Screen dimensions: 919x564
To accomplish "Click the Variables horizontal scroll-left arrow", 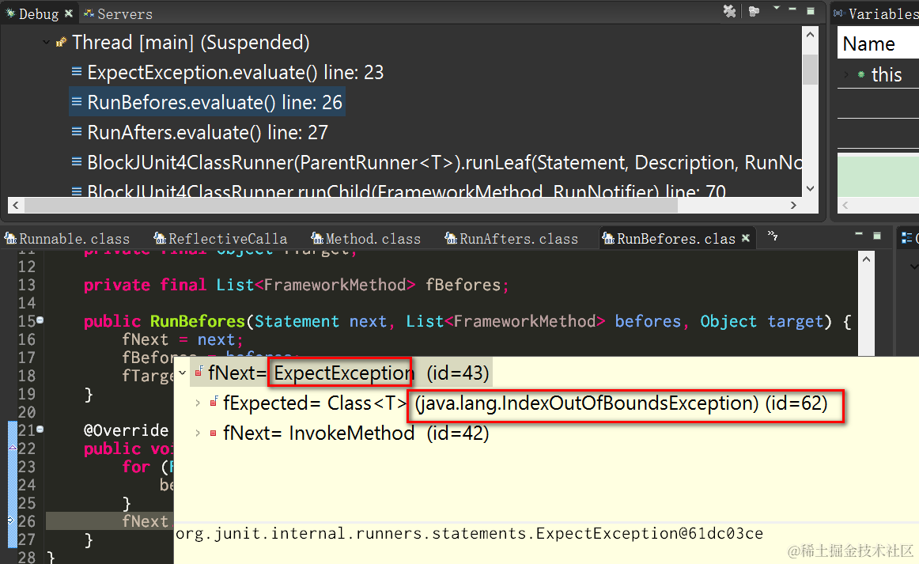I will click(845, 205).
